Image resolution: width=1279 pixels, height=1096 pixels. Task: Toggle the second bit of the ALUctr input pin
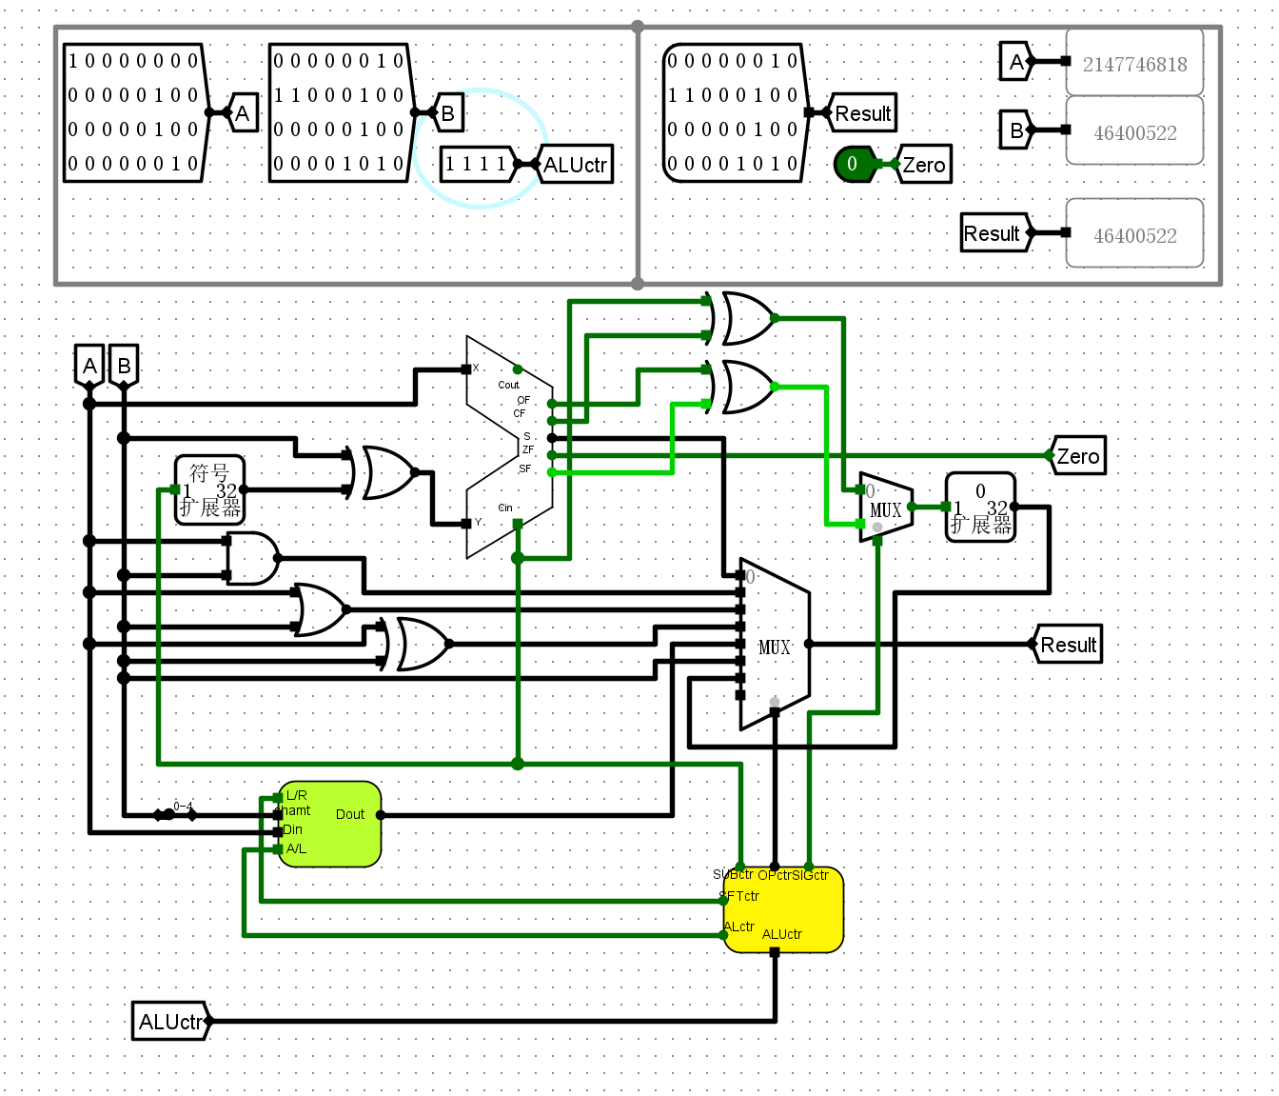pos(468,165)
